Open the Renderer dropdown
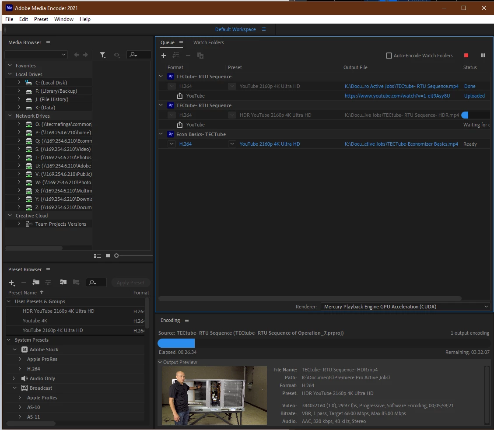This screenshot has width=494, height=430. coord(406,307)
